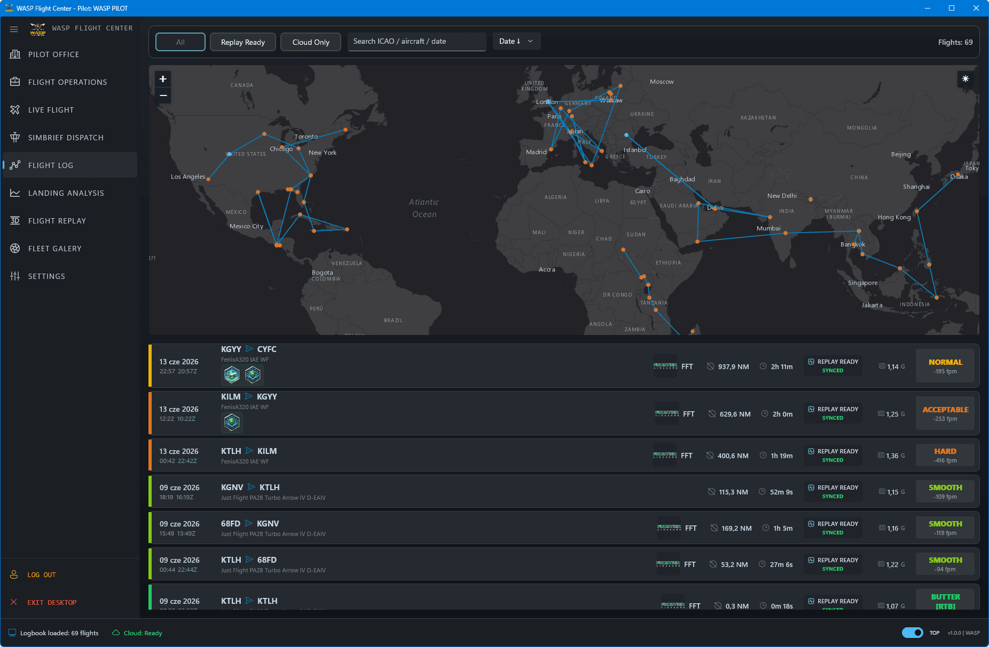Click the Landing Analysis chart icon
Viewport: 989px width, 647px height.
click(x=15, y=193)
